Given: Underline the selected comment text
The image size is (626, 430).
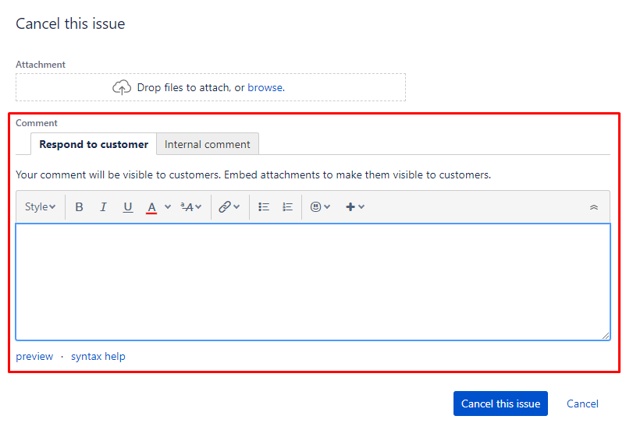Looking at the screenshot, I should pyautogui.click(x=128, y=207).
